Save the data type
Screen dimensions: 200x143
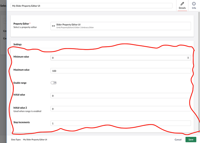point(191,140)
